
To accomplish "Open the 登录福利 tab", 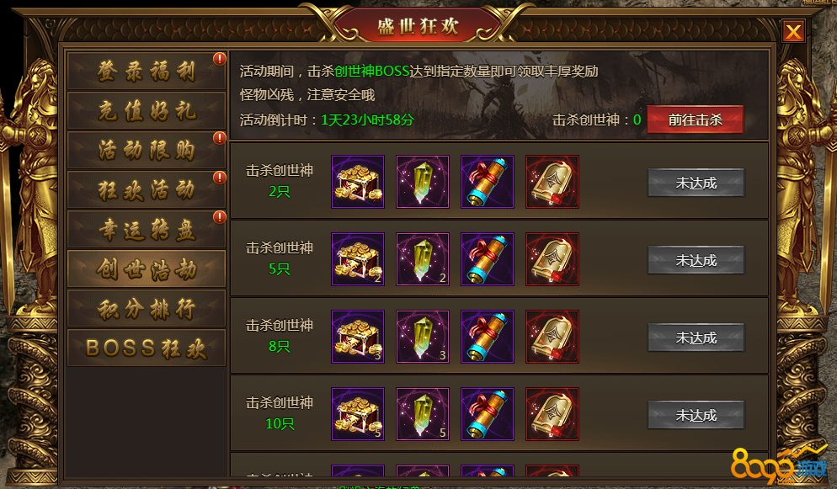I will 147,71.
